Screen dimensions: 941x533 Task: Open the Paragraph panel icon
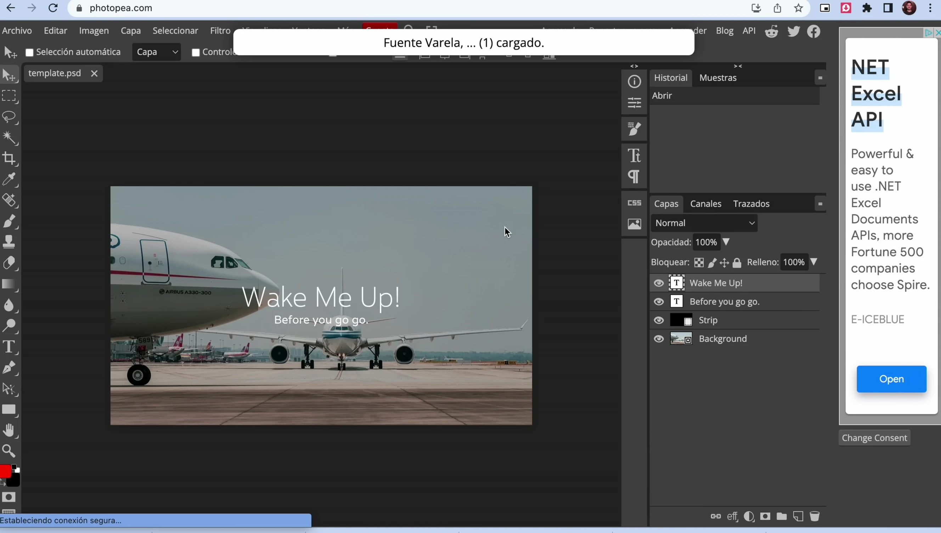coord(634,177)
